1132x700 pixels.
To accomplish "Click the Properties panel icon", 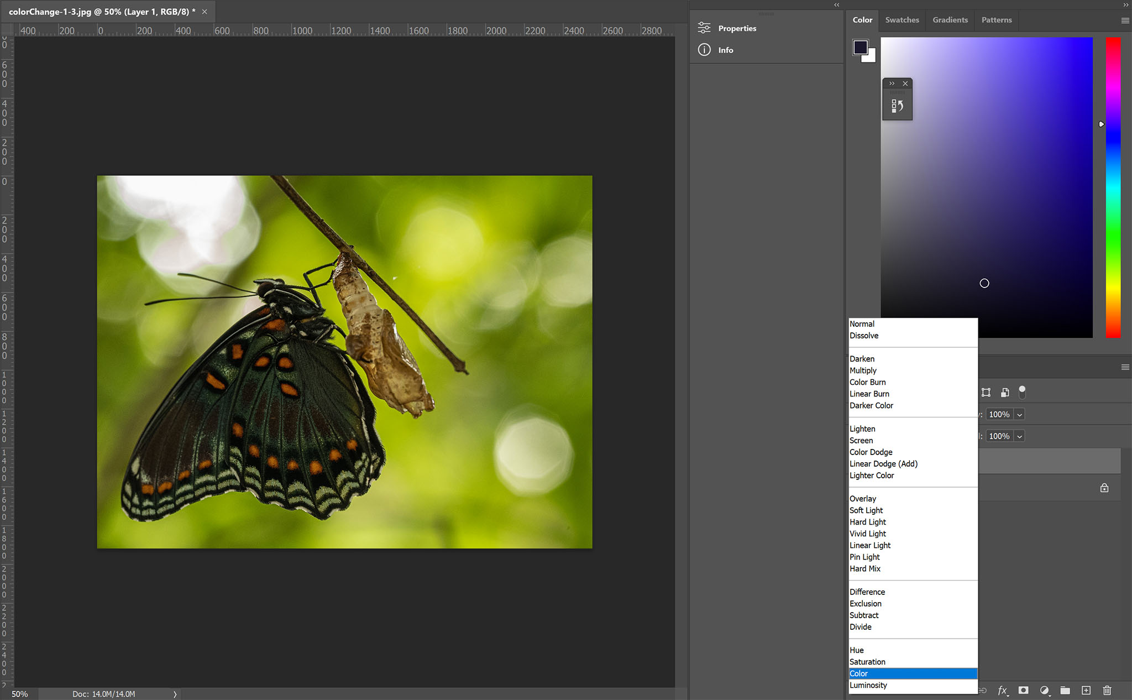I will 704,28.
